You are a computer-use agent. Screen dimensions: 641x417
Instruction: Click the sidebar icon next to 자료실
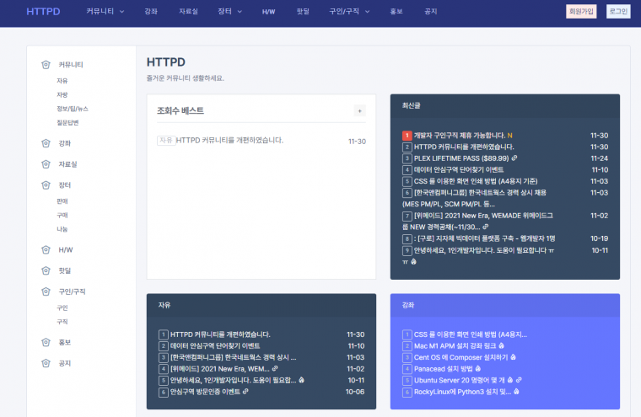pos(46,164)
